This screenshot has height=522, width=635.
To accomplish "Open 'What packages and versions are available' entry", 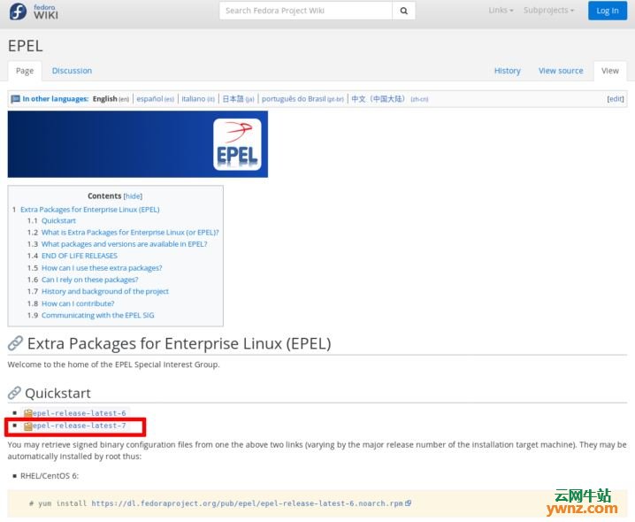I will (125, 244).
